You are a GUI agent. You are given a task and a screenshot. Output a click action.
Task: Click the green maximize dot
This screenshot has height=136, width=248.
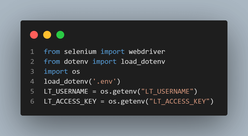coord(60,35)
